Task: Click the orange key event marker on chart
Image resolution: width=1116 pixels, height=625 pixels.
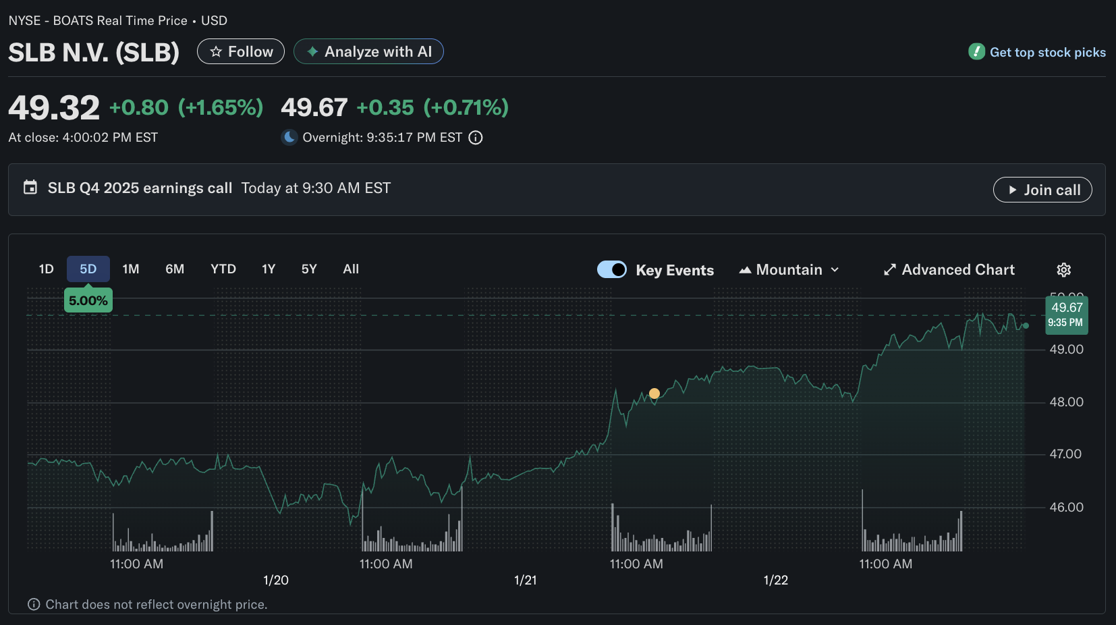Action: click(x=654, y=393)
